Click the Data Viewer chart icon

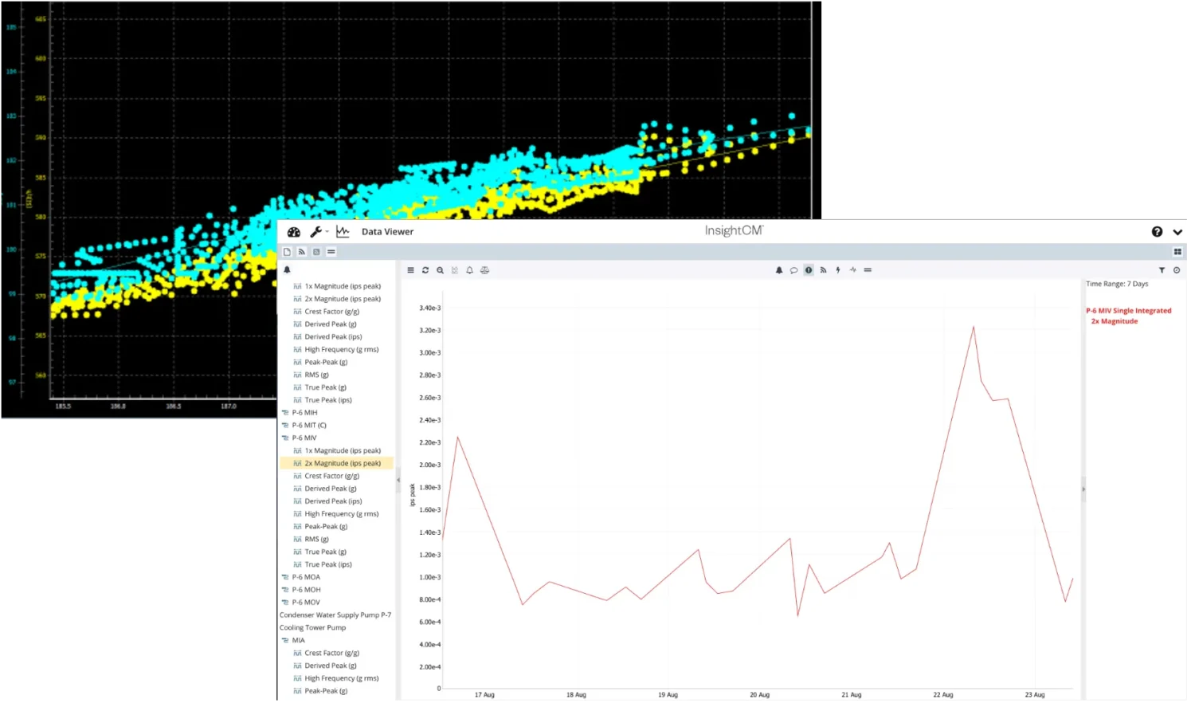coord(343,232)
